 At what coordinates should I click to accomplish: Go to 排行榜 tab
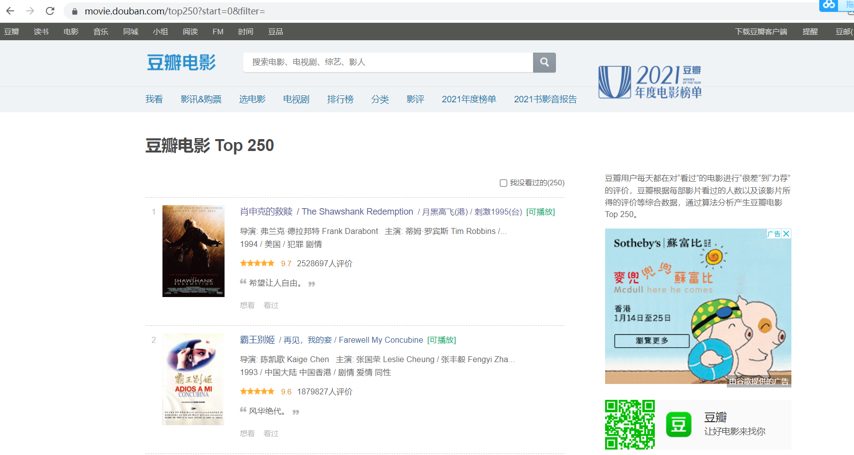click(x=340, y=99)
